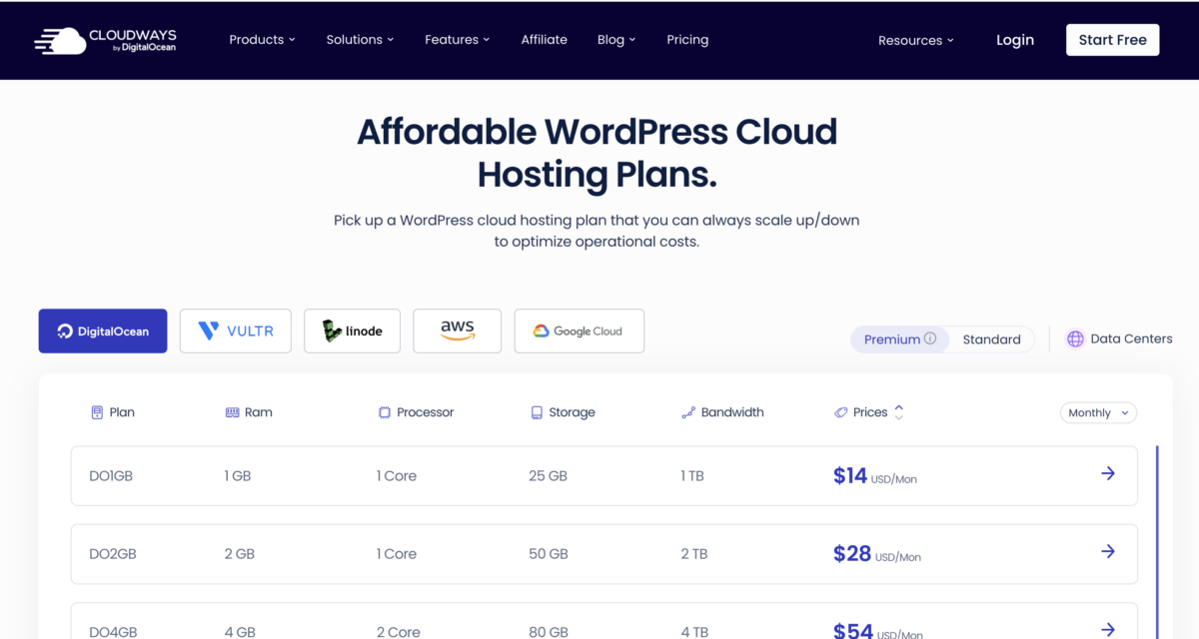Viewport: 1199px width, 639px height.
Task: Open DO1GB plan via arrow icon
Action: point(1108,473)
